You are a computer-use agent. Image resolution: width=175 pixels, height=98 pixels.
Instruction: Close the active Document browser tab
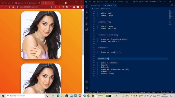coord(52,3)
